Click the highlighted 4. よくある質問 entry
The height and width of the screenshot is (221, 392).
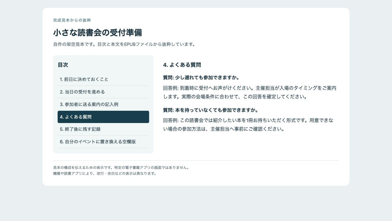[103, 117]
